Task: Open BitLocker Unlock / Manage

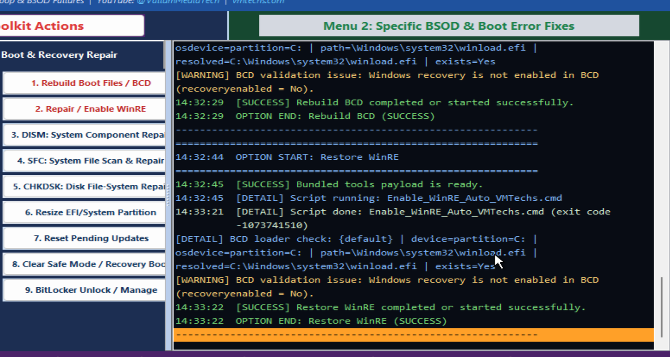Action: click(84, 290)
